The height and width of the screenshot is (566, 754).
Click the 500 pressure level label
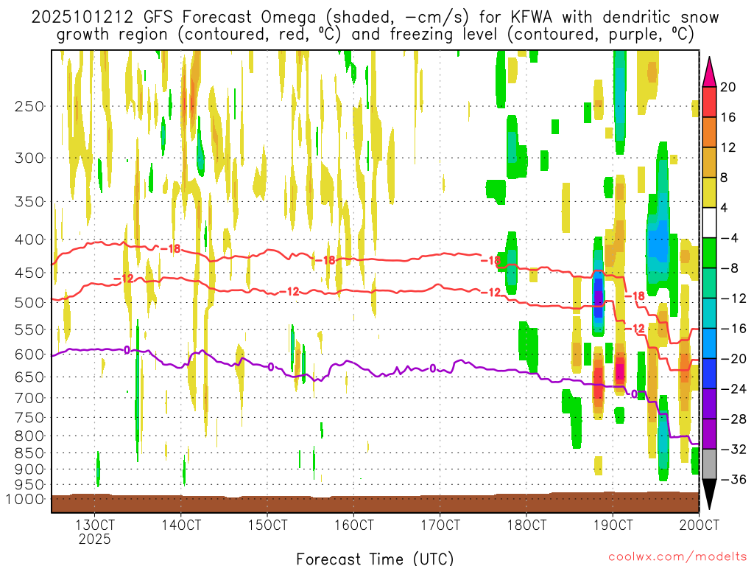[29, 303]
